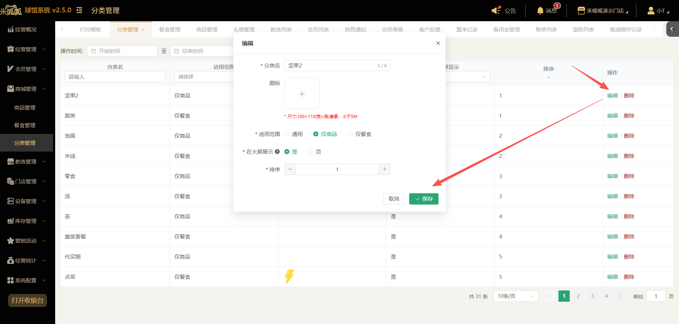Image resolution: width=679 pixels, height=324 pixels.
Task: Save the edit with 保存 button
Action: click(424, 199)
